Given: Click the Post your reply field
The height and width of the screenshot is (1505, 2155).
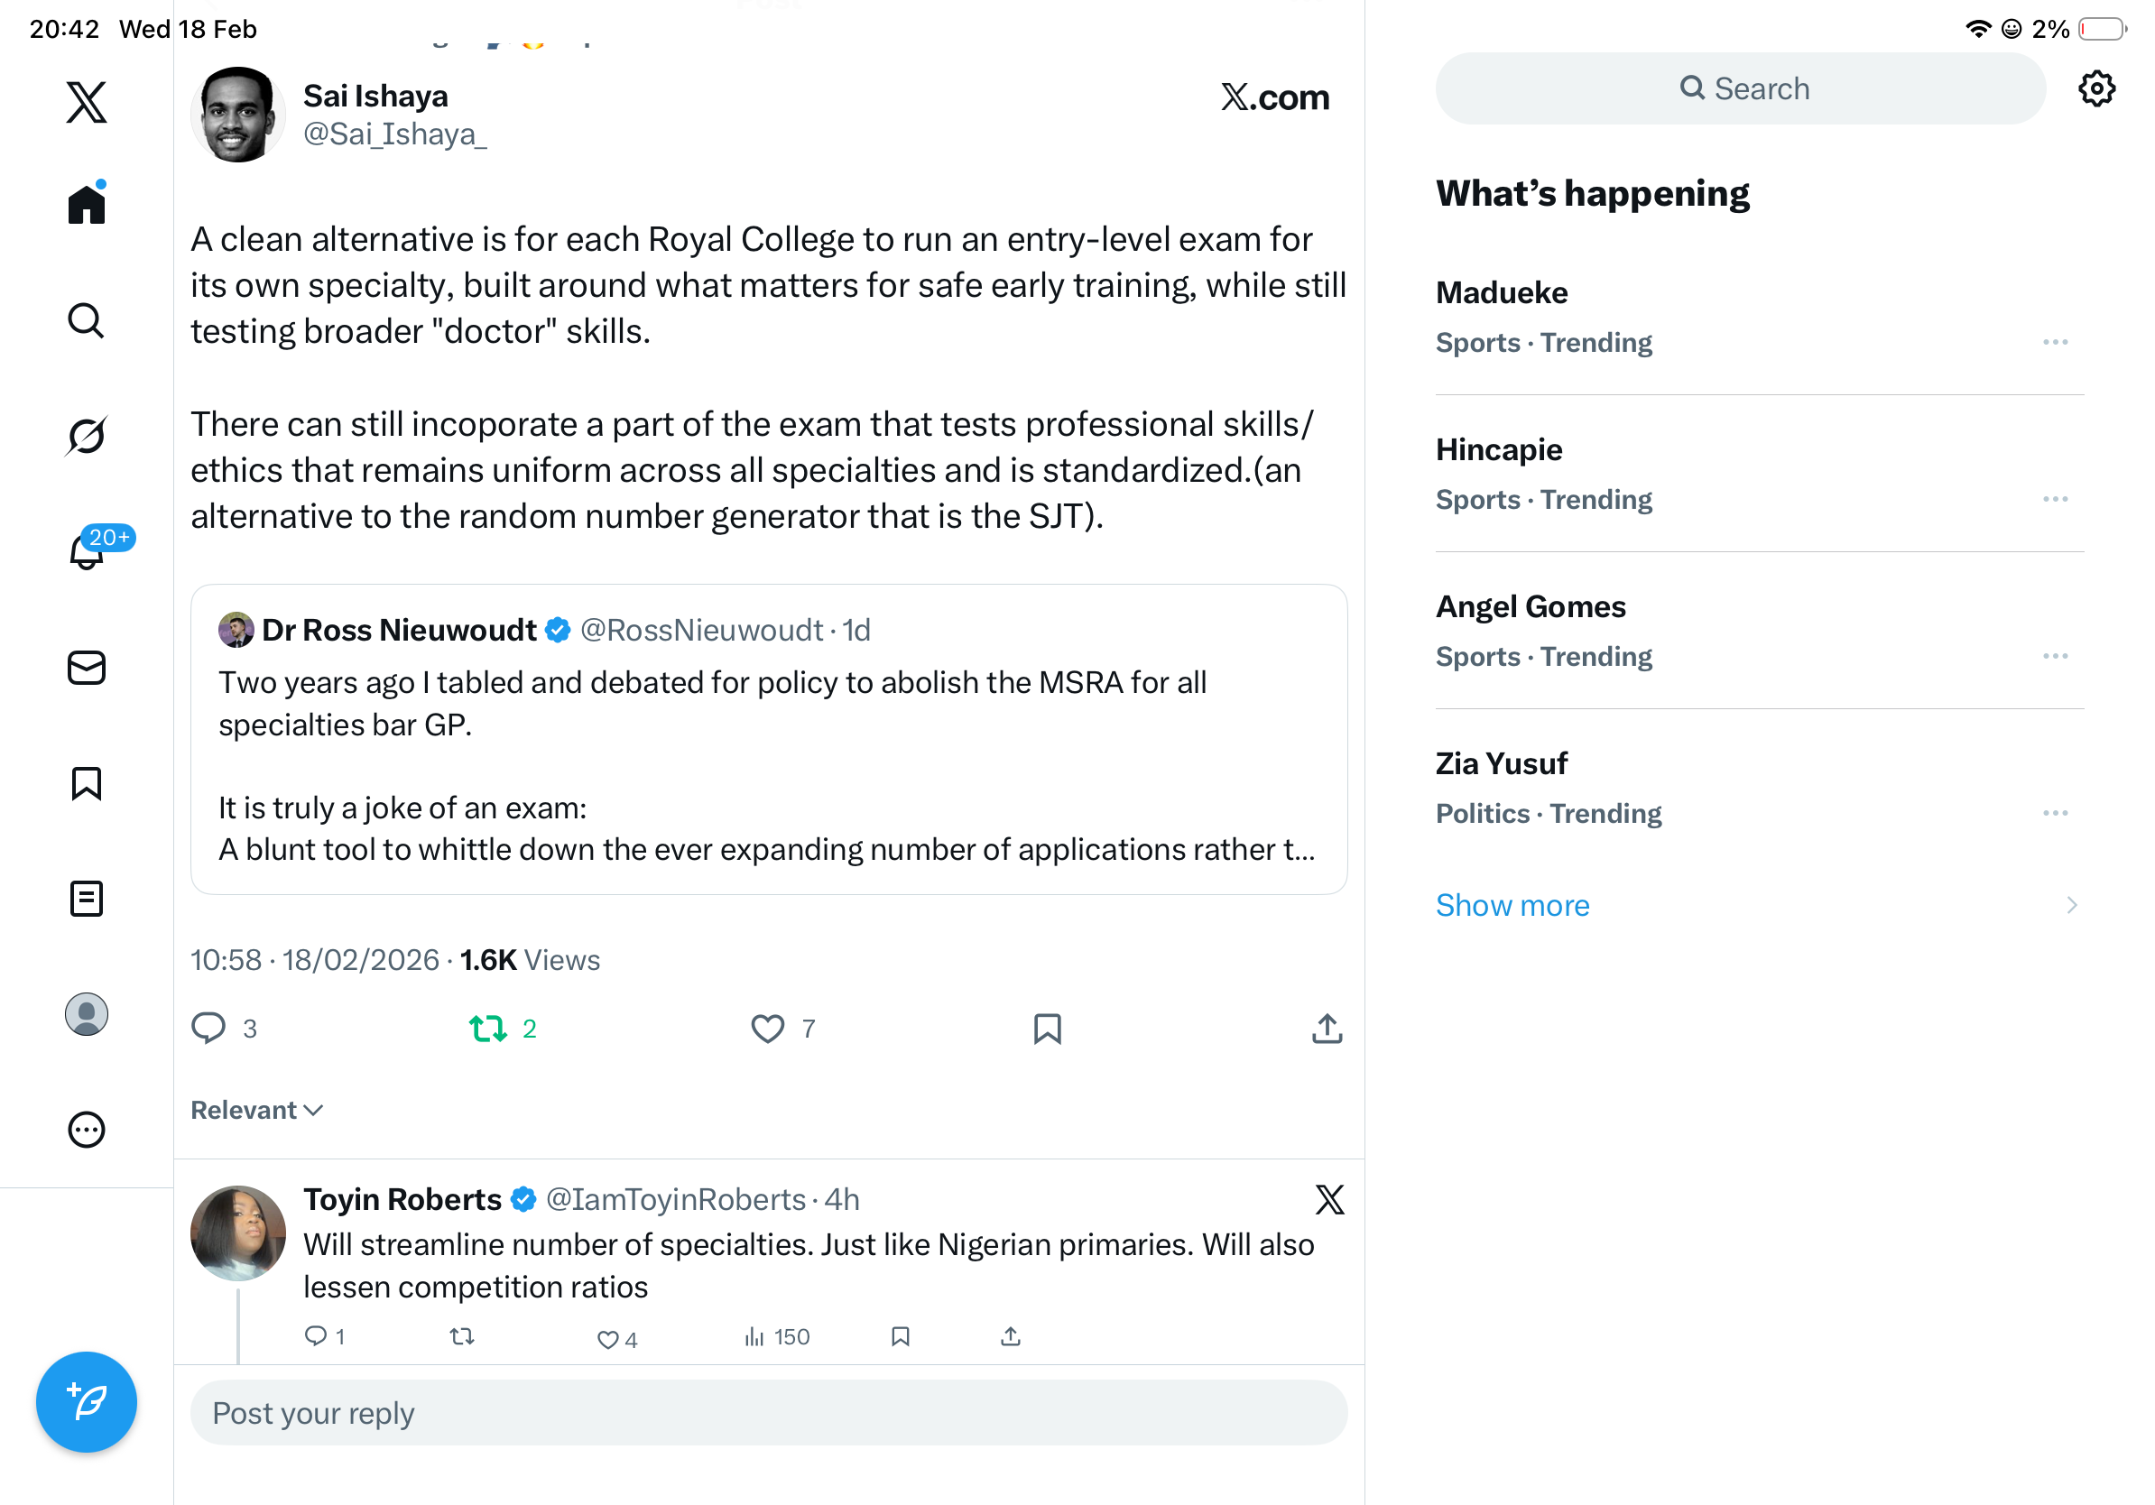Looking at the screenshot, I should pos(768,1412).
